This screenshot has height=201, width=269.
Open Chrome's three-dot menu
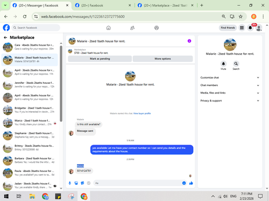[263, 17]
